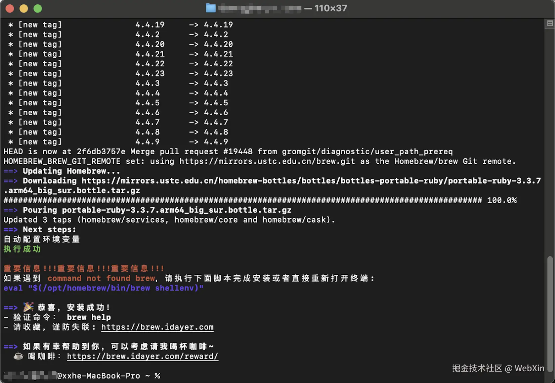Click the coffee cup emoji
The width and height of the screenshot is (555, 383).
[x=18, y=356]
